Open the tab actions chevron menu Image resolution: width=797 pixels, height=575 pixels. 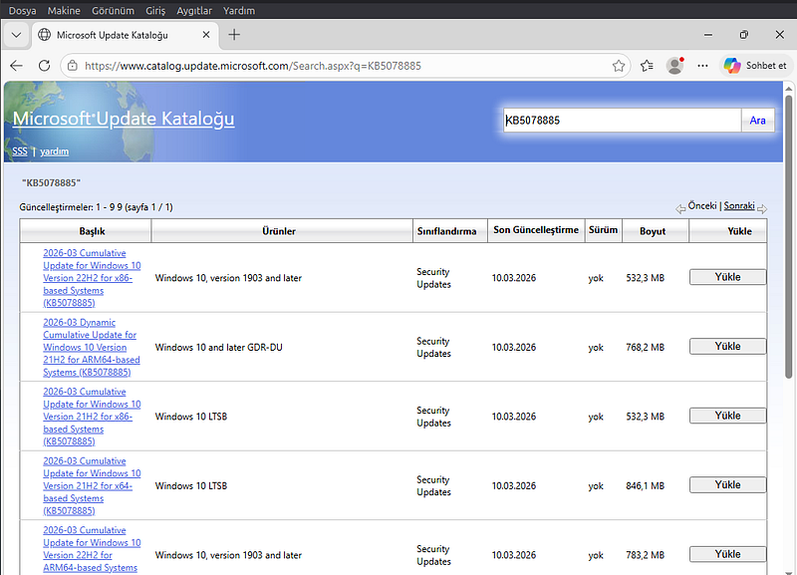(16, 35)
